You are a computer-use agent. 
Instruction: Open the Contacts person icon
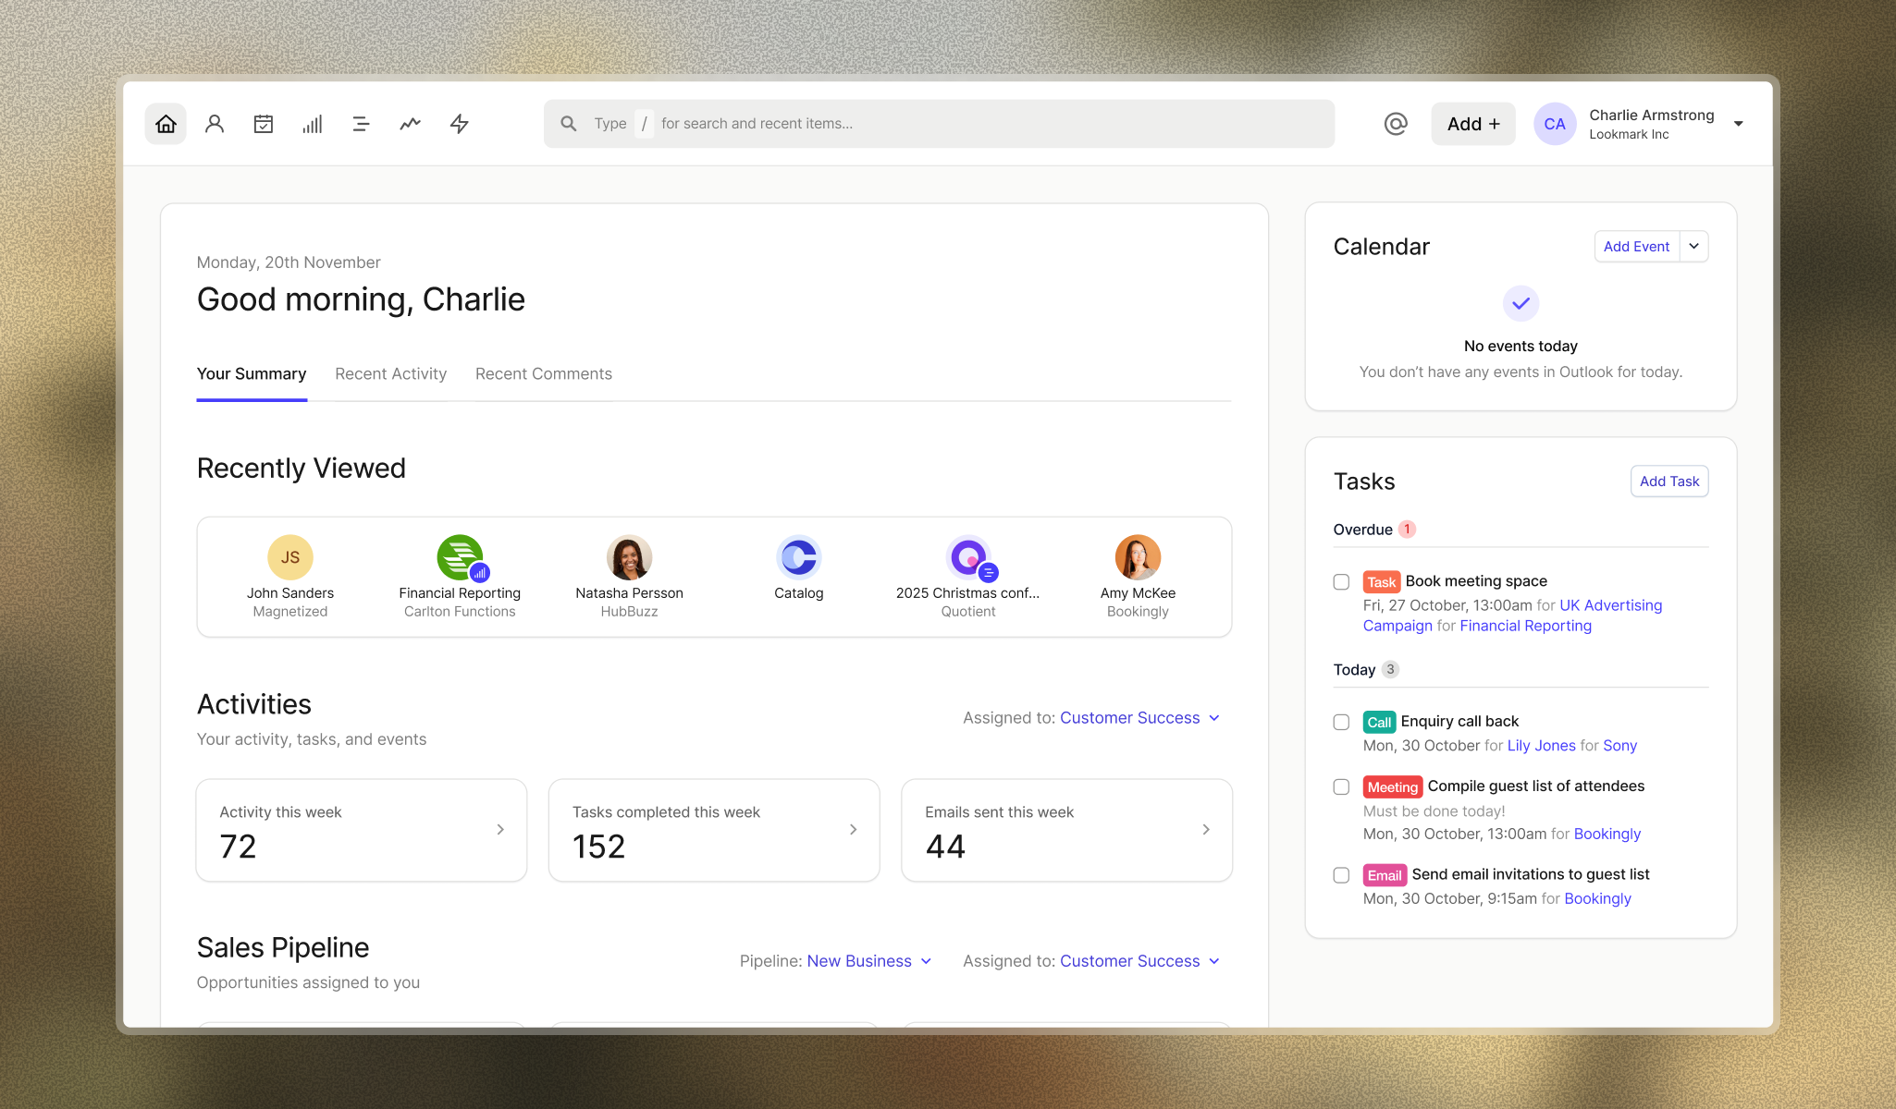pos(215,124)
